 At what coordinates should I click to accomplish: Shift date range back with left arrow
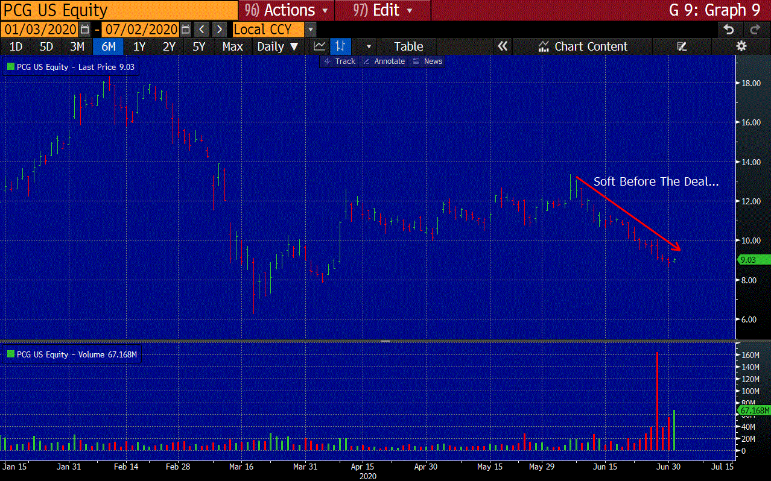(x=202, y=30)
